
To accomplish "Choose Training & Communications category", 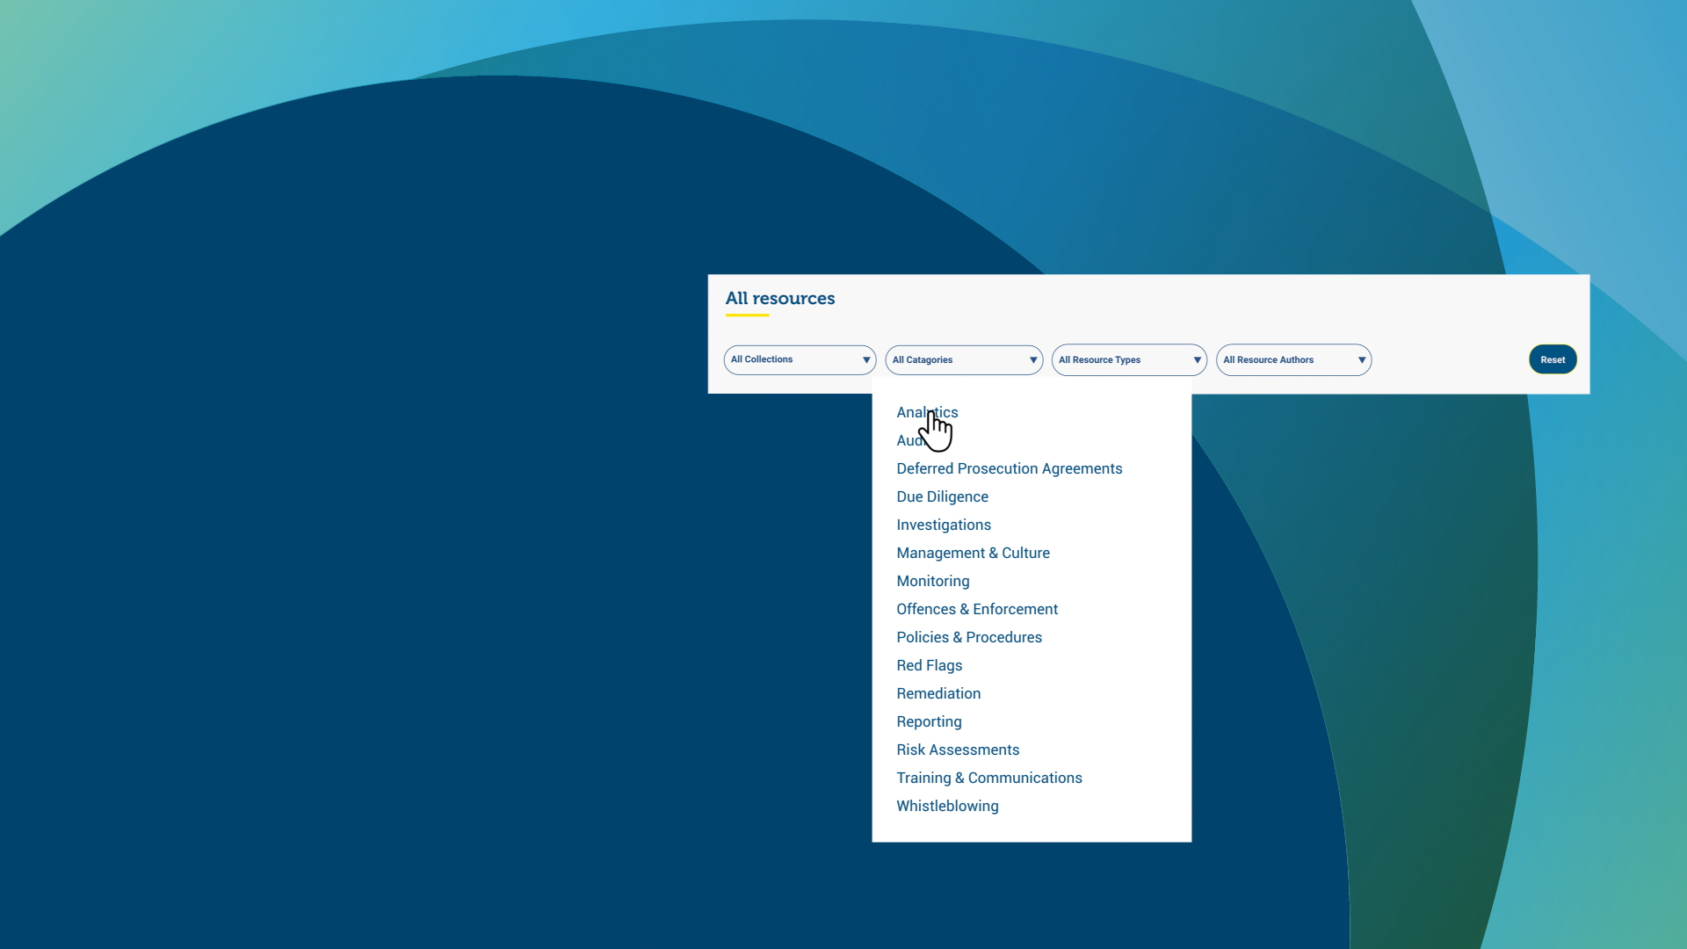I will click(988, 778).
